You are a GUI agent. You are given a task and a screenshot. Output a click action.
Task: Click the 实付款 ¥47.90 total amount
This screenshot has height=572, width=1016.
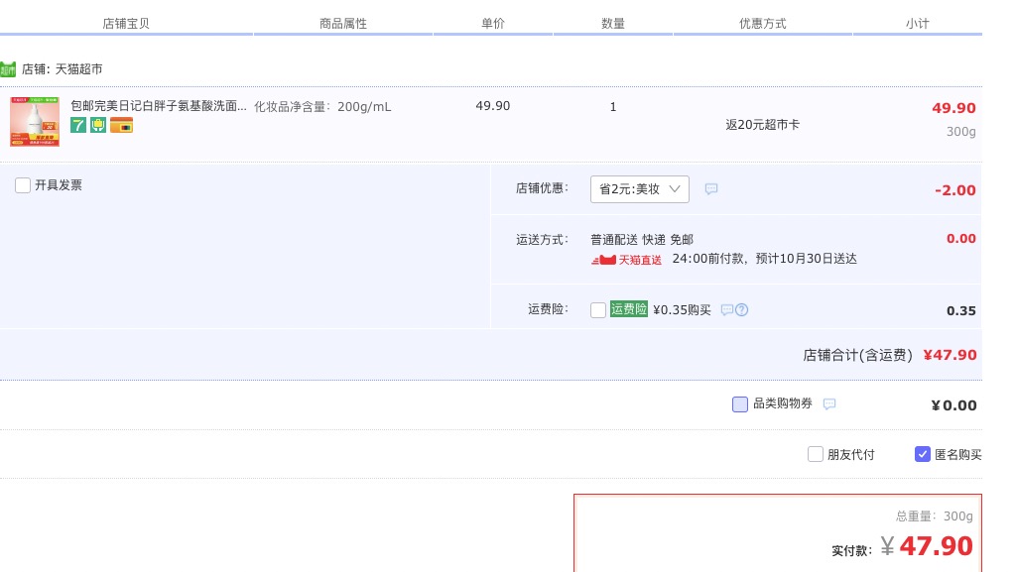pyautogui.click(x=927, y=547)
